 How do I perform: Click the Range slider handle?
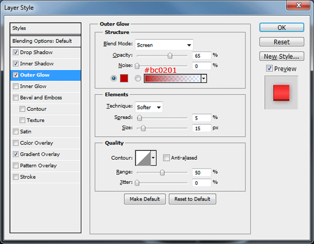pyautogui.click(x=162, y=172)
